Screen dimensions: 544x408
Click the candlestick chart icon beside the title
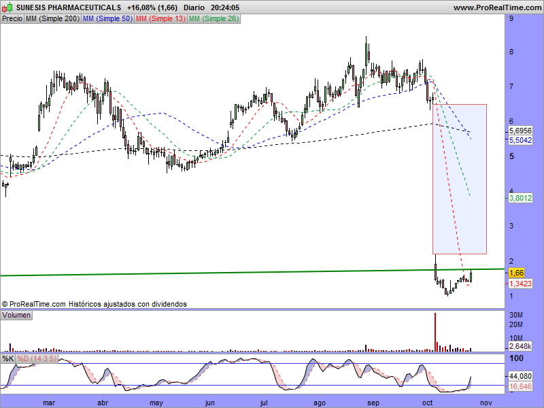pyautogui.click(x=7, y=7)
